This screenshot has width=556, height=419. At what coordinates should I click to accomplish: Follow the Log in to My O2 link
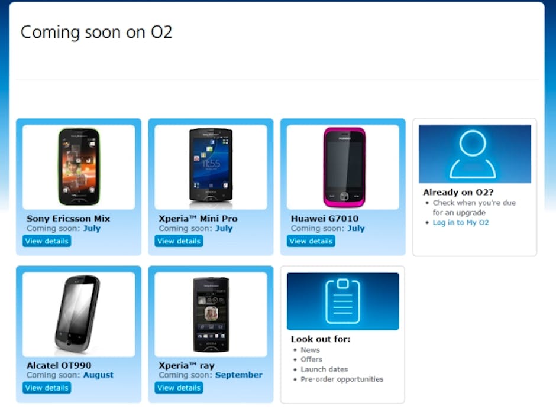point(461,222)
